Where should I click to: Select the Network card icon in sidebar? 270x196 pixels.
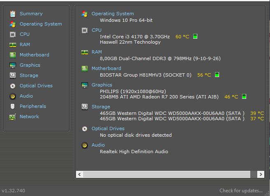[x=13, y=117]
